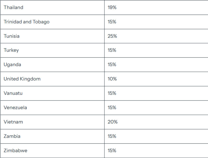
Task: Click the Trinidad and Tobago 15% value
Action: click(112, 22)
